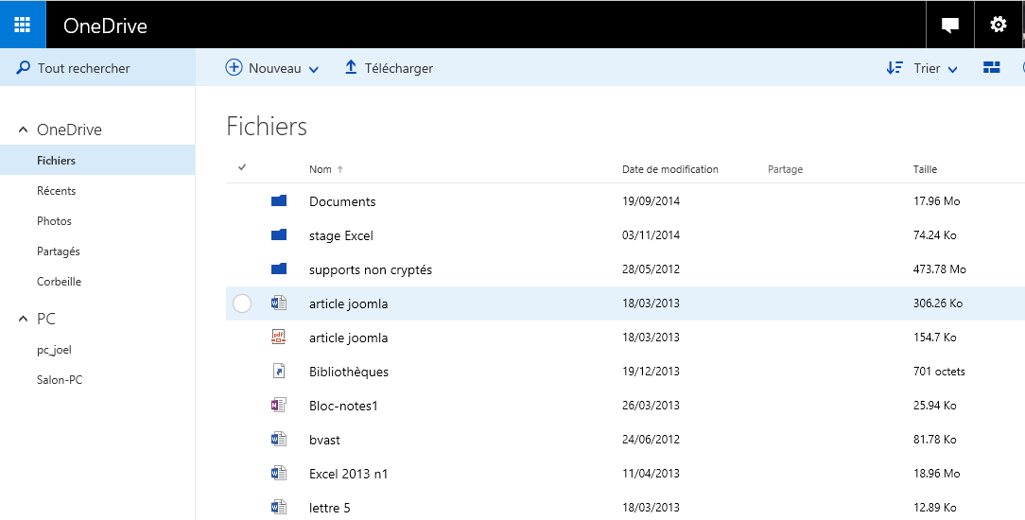
Task: Click the Word icon of lettre 5
Action: [x=279, y=507]
